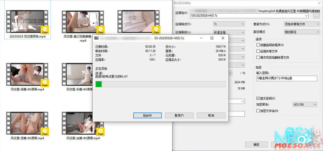This screenshot has width=323, height=151.
Task: Uncheck the 显示密码(S) option
Action: click(258, 98)
